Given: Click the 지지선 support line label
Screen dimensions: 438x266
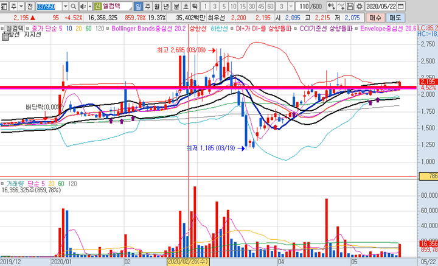Looking at the screenshot, I should click(x=32, y=35).
